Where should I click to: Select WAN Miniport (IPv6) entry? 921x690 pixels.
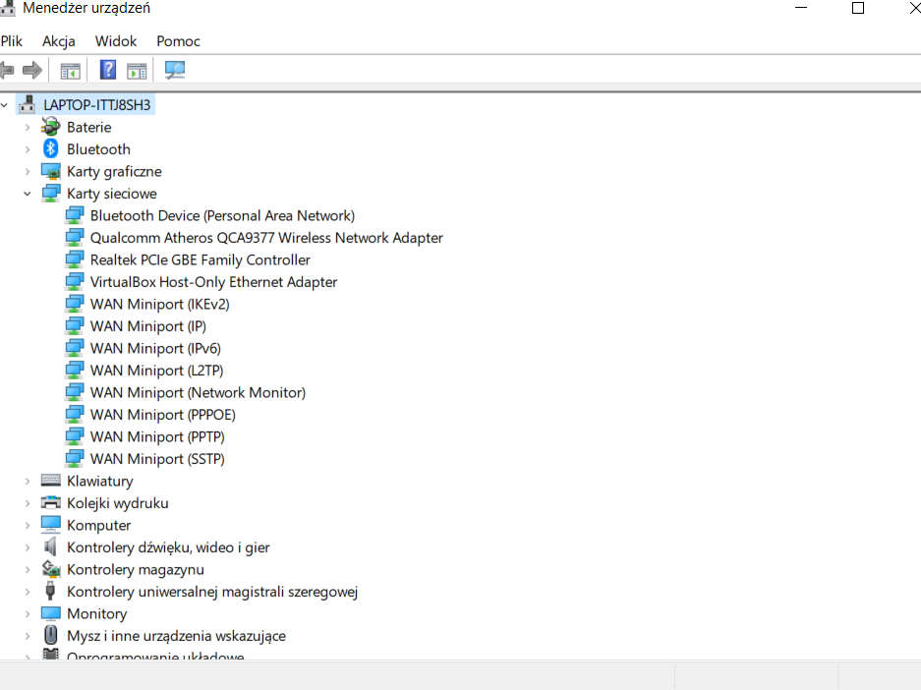(x=155, y=348)
